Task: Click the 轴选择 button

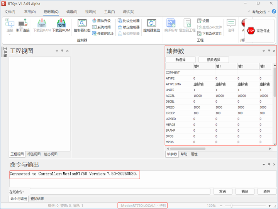Action: coord(181,59)
